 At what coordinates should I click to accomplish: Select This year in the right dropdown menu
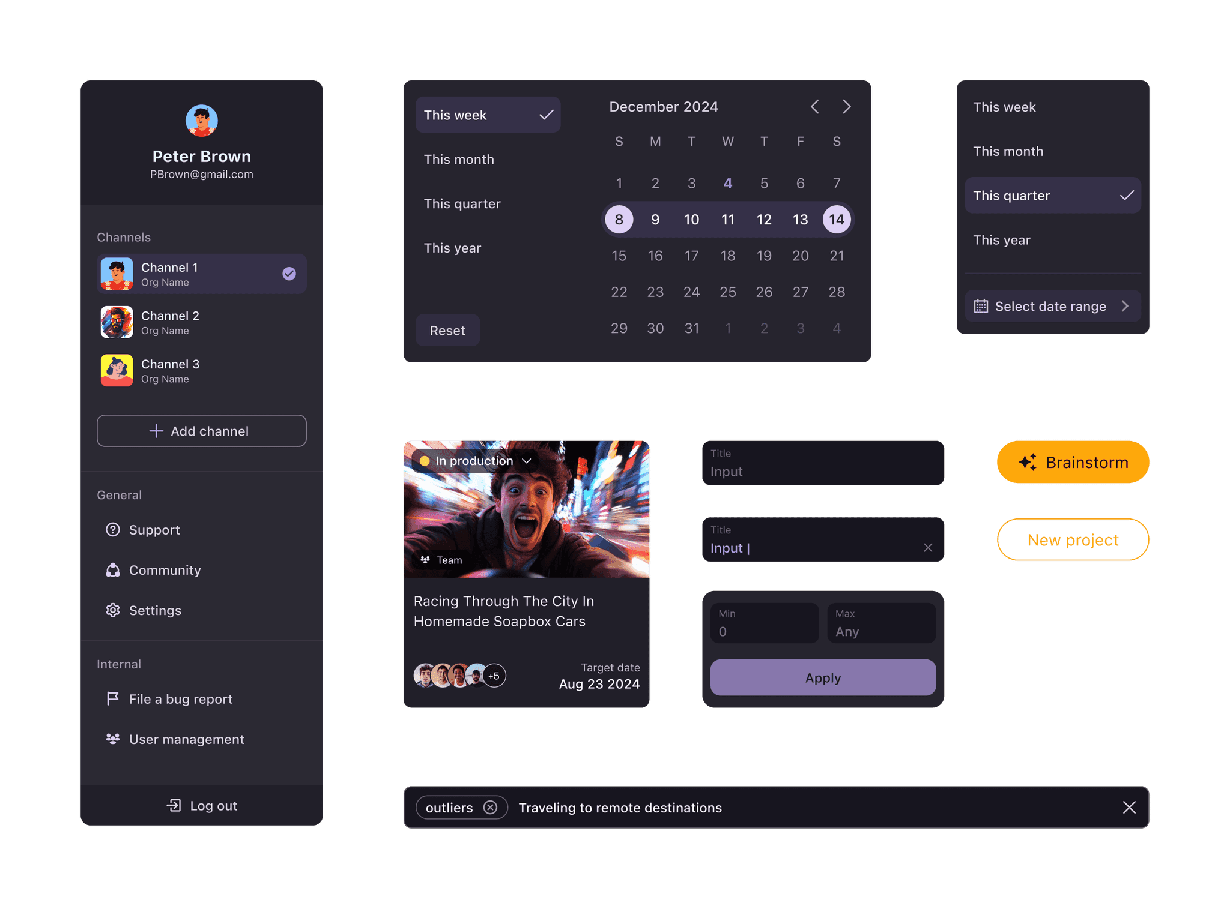point(1002,240)
